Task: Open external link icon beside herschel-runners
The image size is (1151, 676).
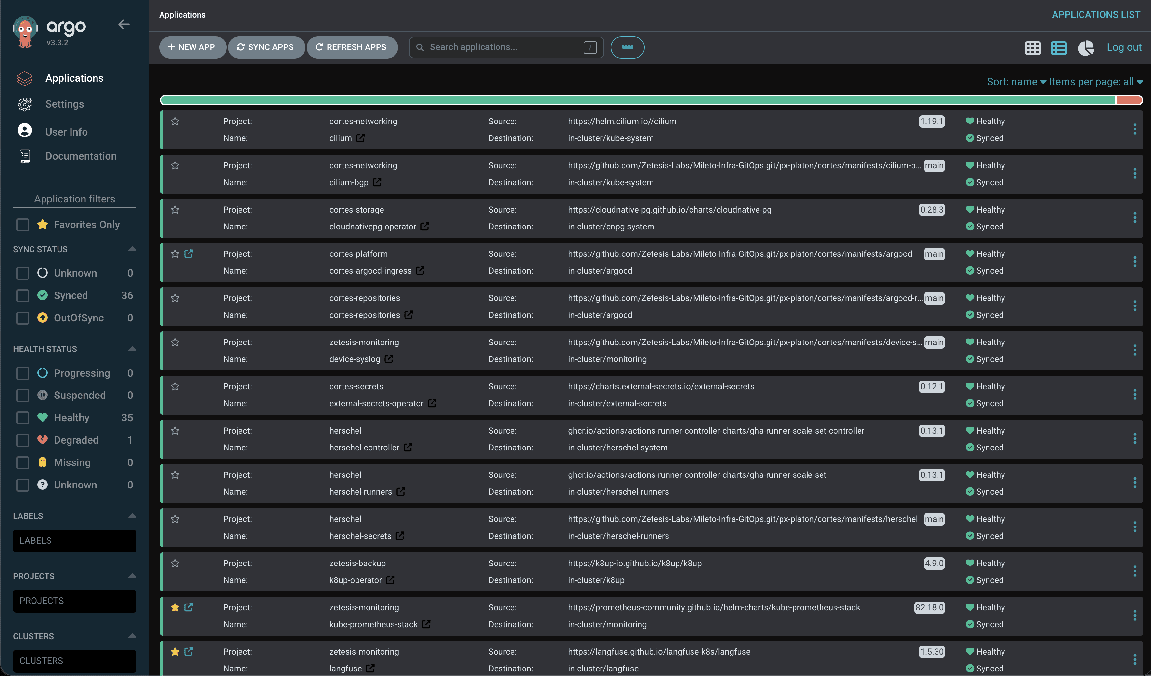Action: [x=401, y=491]
